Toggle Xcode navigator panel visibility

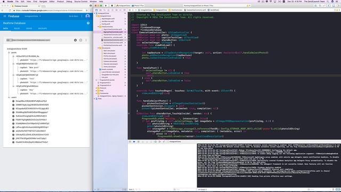tap(329, 6)
